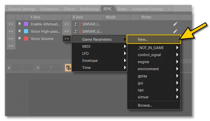Click the X coordinate input field
The height and width of the screenshot is (121, 210).
coord(22,67)
